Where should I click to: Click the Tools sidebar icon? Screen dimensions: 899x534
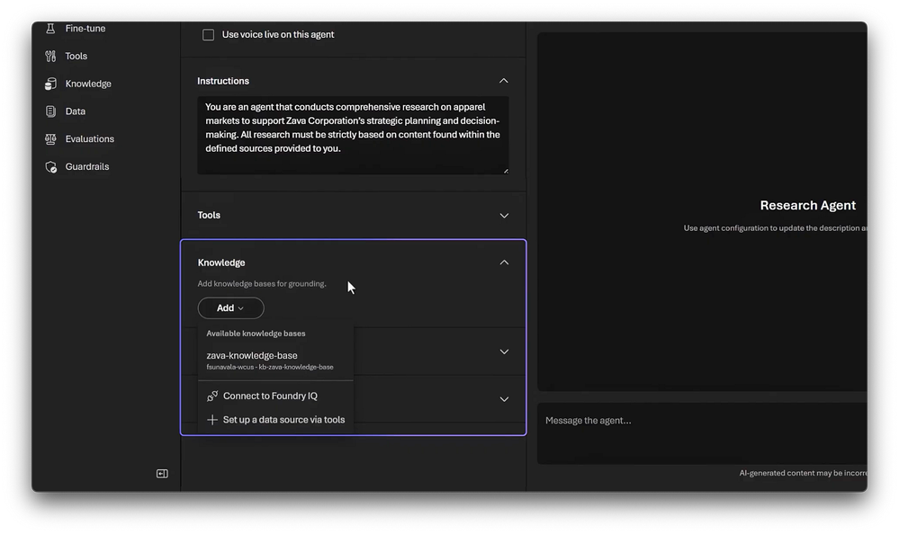click(x=50, y=56)
